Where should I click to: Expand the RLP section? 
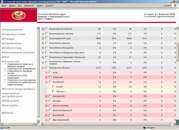pos(3,57)
